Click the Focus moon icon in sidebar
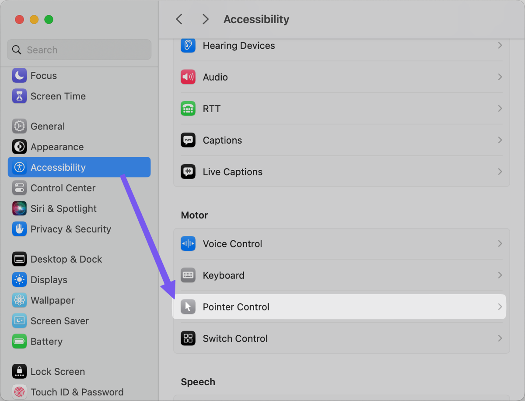The width and height of the screenshot is (525, 401). 19,76
